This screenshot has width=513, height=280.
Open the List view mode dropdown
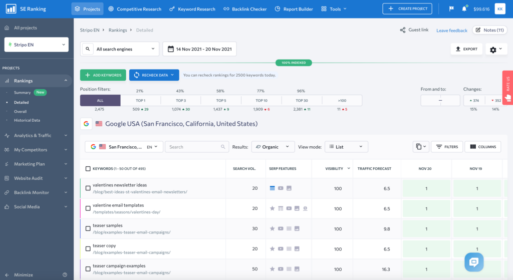tap(346, 147)
